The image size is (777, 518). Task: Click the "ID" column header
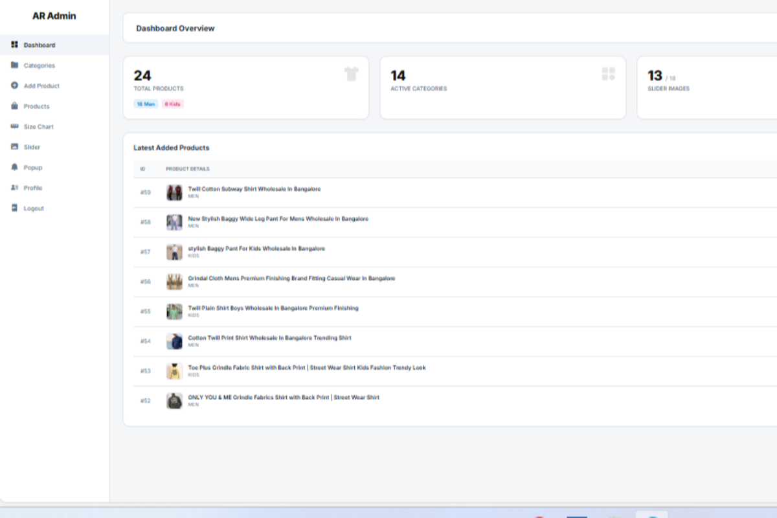pos(142,169)
